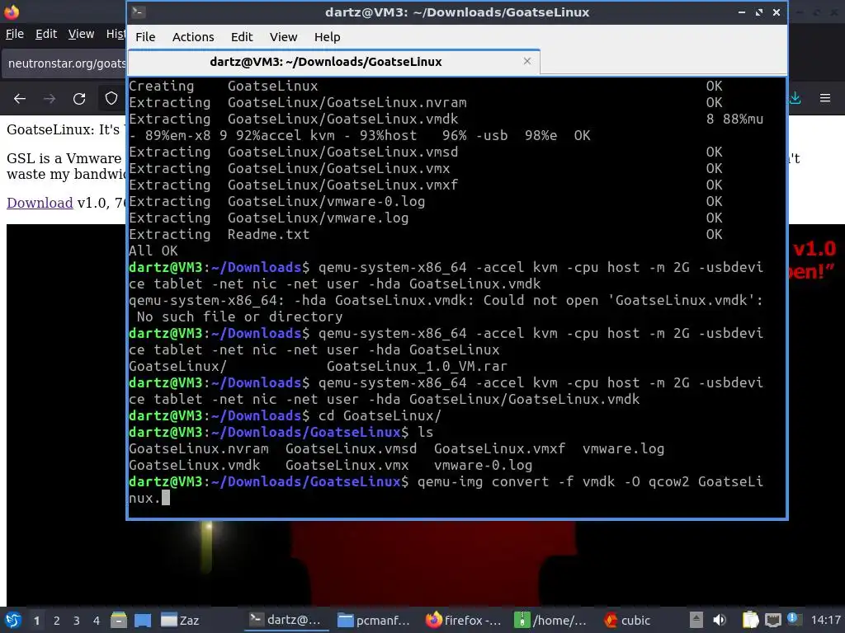The image size is (845, 633).
Task: Switch to virtual desktop 1
Action: pyautogui.click(x=36, y=621)
